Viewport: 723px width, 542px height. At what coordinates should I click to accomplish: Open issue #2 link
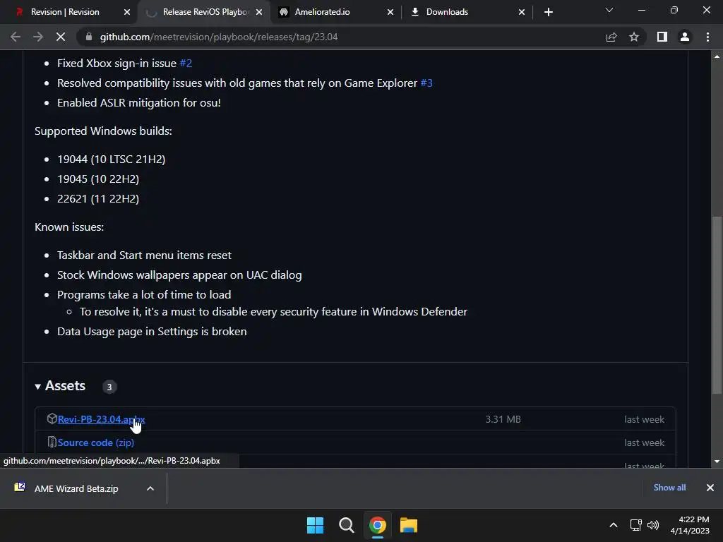186,63
